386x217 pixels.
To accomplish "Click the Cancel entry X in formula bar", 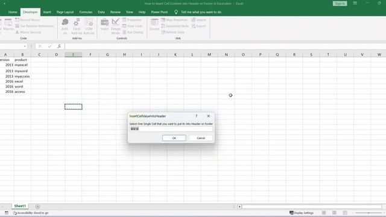I will [40, 46].
